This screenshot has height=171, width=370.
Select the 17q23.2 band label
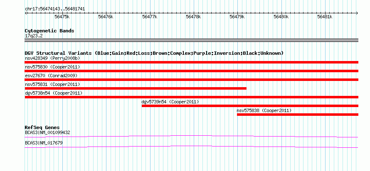(34, 36)
